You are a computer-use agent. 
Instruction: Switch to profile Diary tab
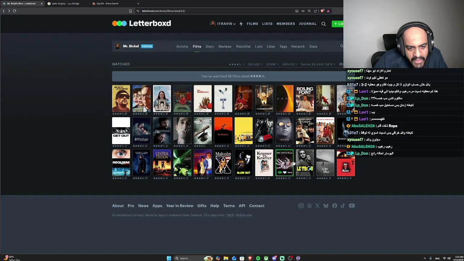[x=210, y=46]
